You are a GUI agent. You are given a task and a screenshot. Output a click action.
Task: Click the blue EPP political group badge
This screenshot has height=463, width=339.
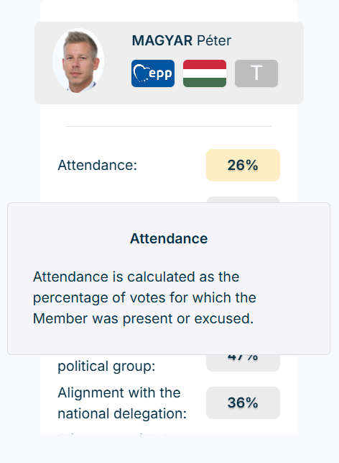click(x=153, y=73)
